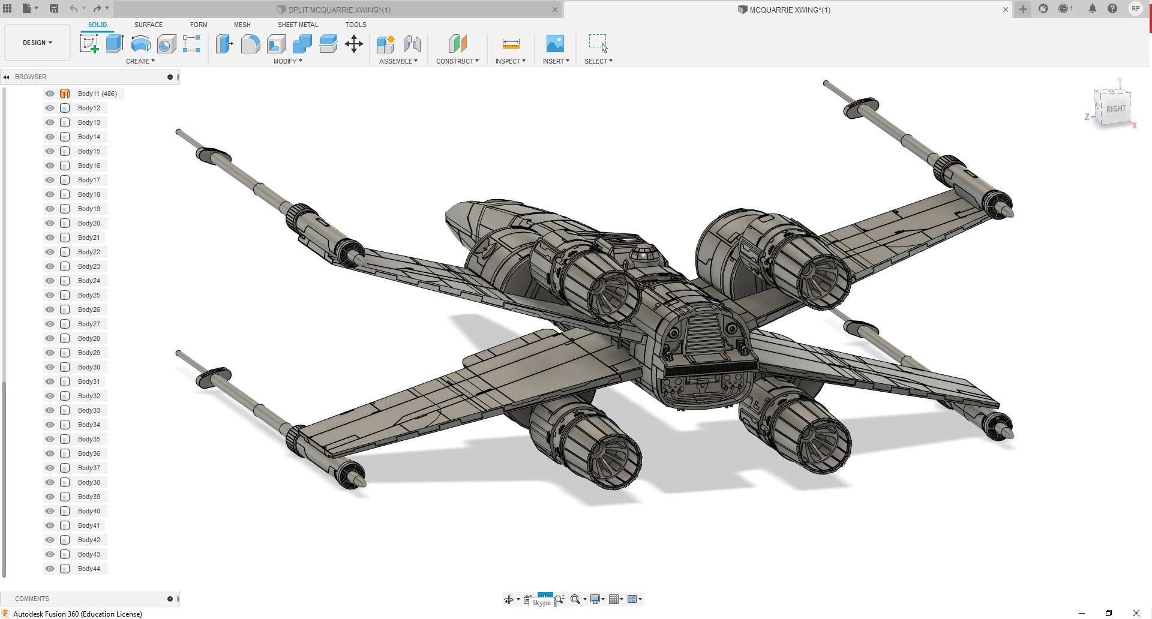Select the New Component tool
The height and width of the screenshot is (619, 1152).
[x=386, y=44]
